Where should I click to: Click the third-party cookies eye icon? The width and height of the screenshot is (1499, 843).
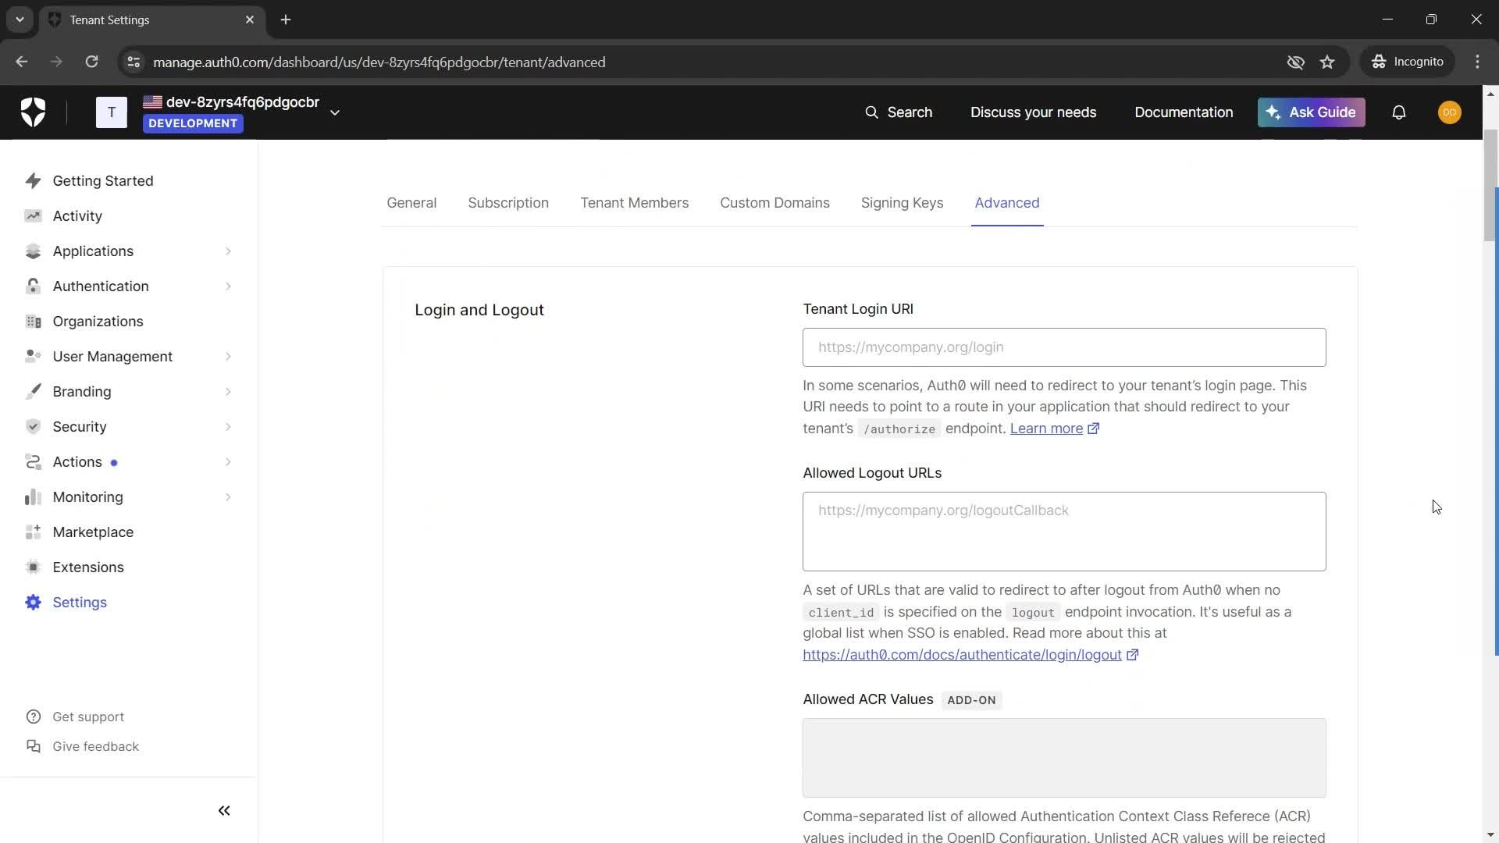click(1295, 62)
